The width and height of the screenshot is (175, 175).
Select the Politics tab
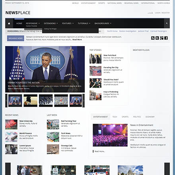pyautogui.click(x=137, y=117)
